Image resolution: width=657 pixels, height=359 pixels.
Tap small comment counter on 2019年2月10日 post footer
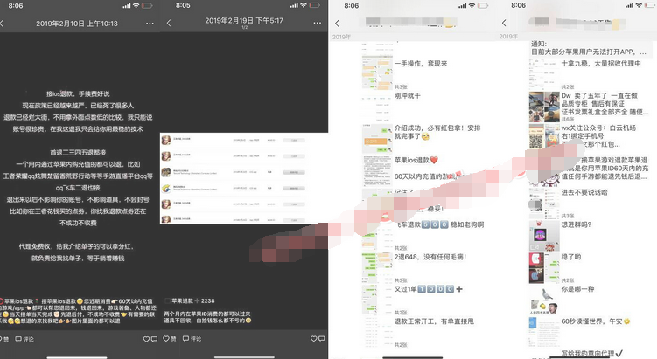[x=154, y=339]
